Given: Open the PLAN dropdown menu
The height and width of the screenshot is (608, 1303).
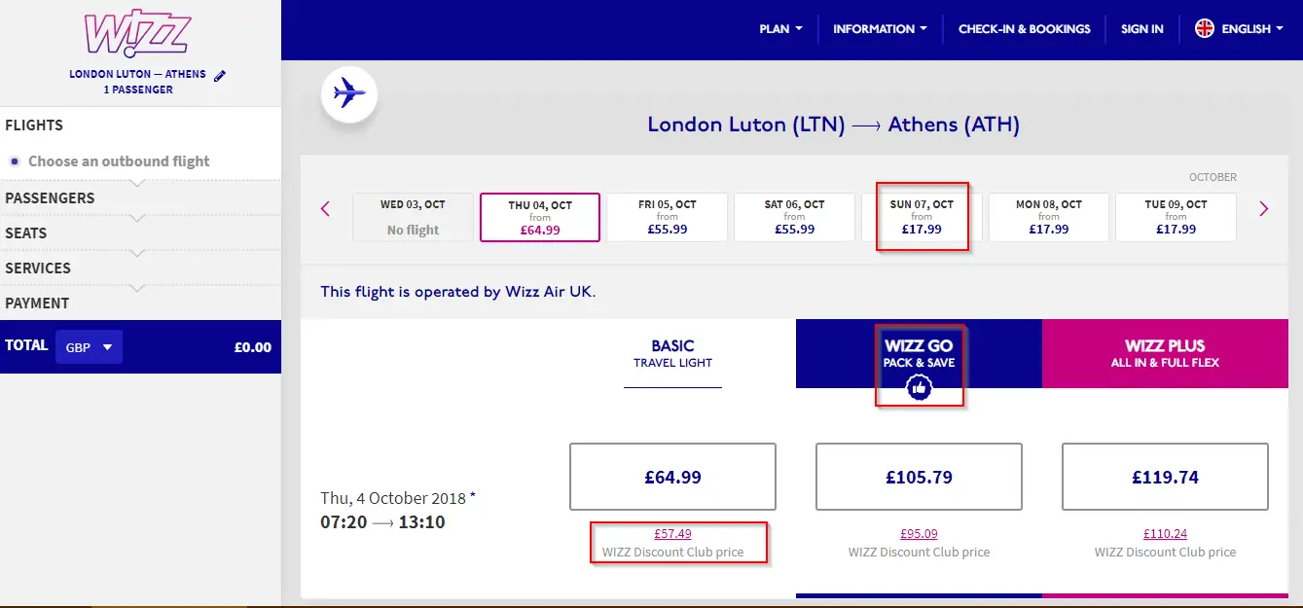Looking at the screenshot, I should pos(780,29).
